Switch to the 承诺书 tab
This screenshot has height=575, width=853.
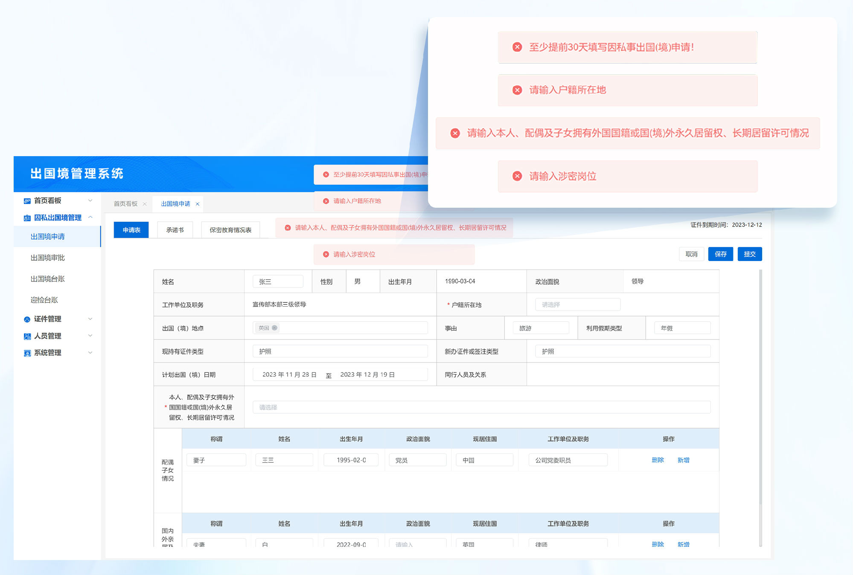175,230
